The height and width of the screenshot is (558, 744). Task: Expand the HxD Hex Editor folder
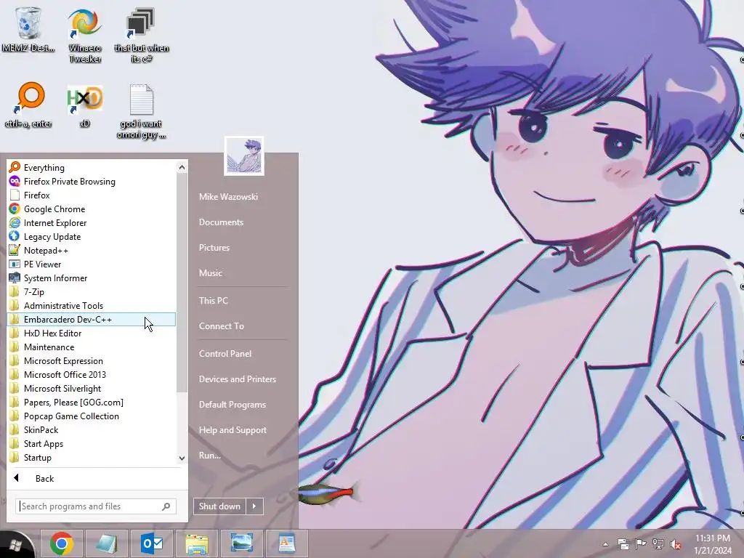click(x=91, y=333)
